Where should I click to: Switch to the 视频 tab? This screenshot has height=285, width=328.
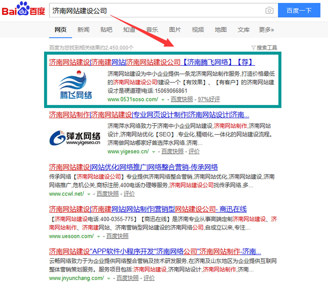[198, 30]
